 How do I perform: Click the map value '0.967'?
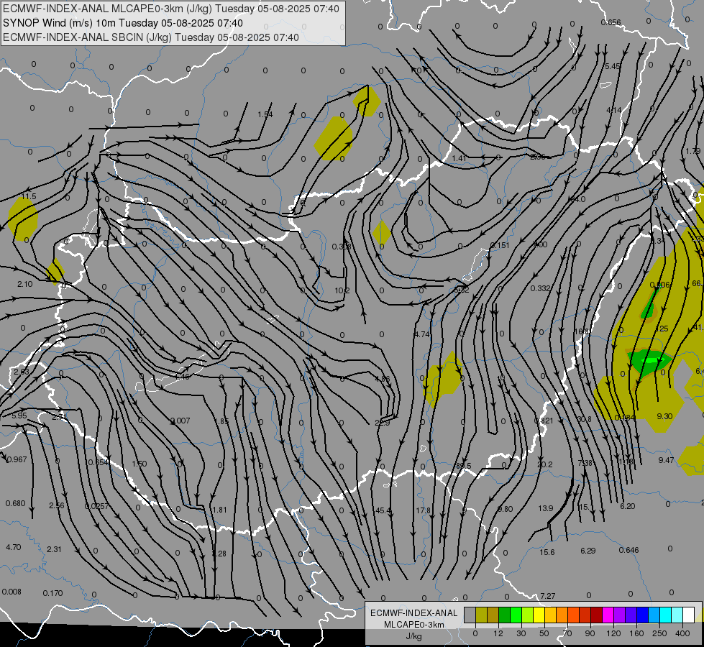[17, 459]
